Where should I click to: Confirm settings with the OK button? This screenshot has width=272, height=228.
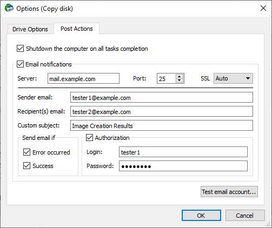tap(201, 215)
